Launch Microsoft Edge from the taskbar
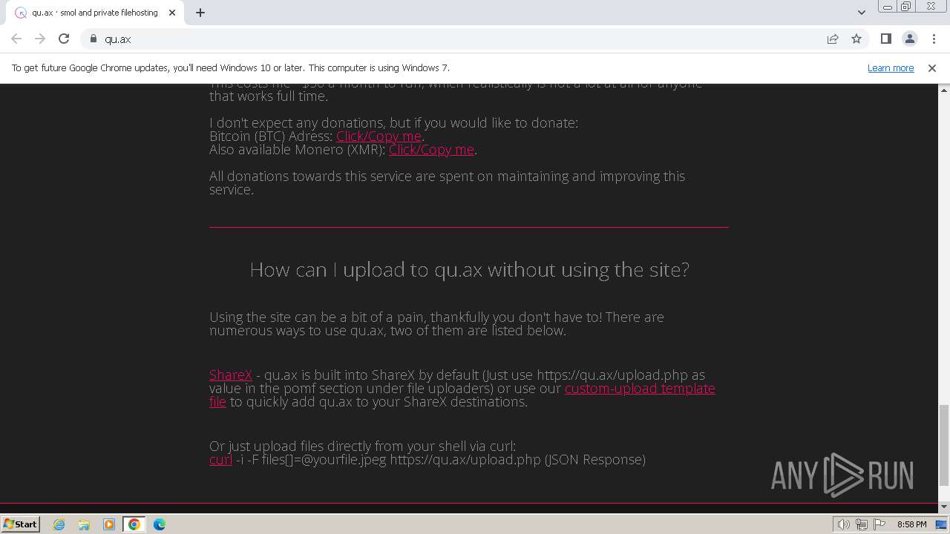Image resolution: width=950 pixels, height=534 pixels. (160, 524)
